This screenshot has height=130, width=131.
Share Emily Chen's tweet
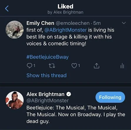97,66
